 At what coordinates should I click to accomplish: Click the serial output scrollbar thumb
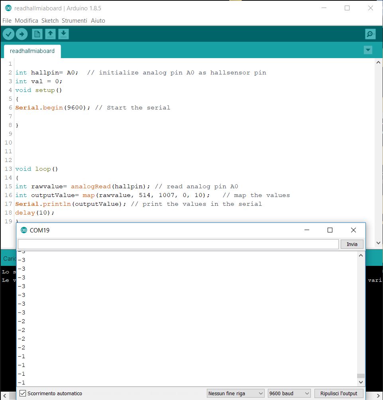[361, 376]
